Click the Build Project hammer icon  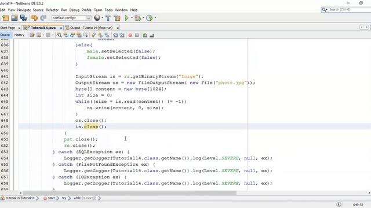[x=108, y=18]
